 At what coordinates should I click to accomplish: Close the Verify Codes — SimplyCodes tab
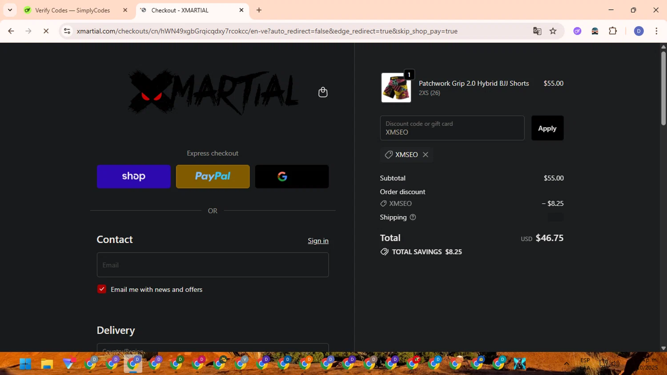coord(125,10)
